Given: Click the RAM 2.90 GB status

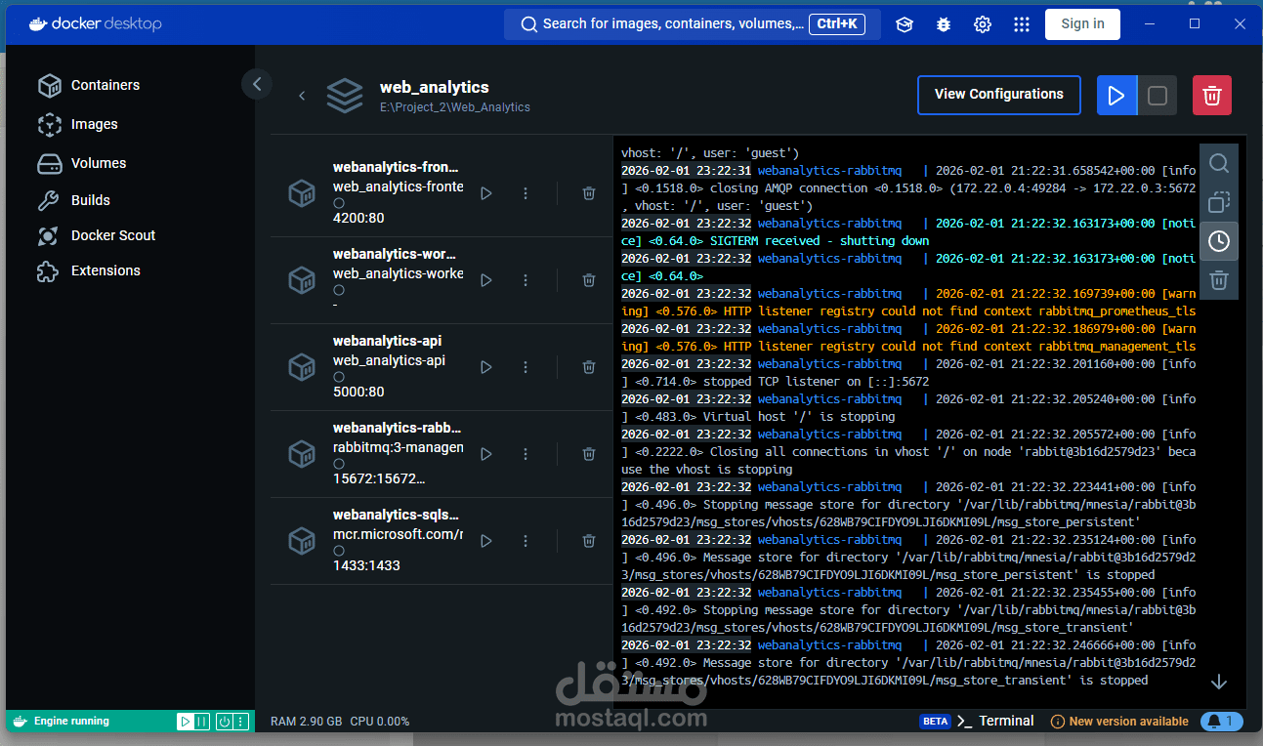Looking at the screenshot, I should pyautogui.click(x=306, y=722).
